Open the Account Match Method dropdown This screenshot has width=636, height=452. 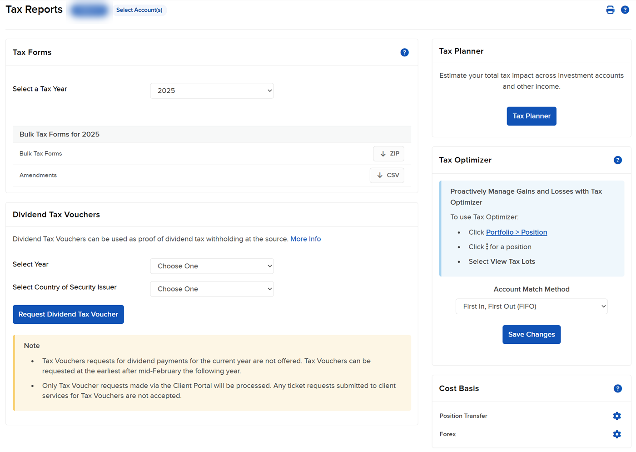click(532, 306)
